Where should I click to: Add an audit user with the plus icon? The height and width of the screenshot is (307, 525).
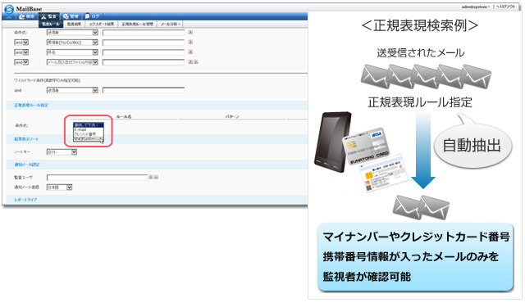tap(156, 177)
